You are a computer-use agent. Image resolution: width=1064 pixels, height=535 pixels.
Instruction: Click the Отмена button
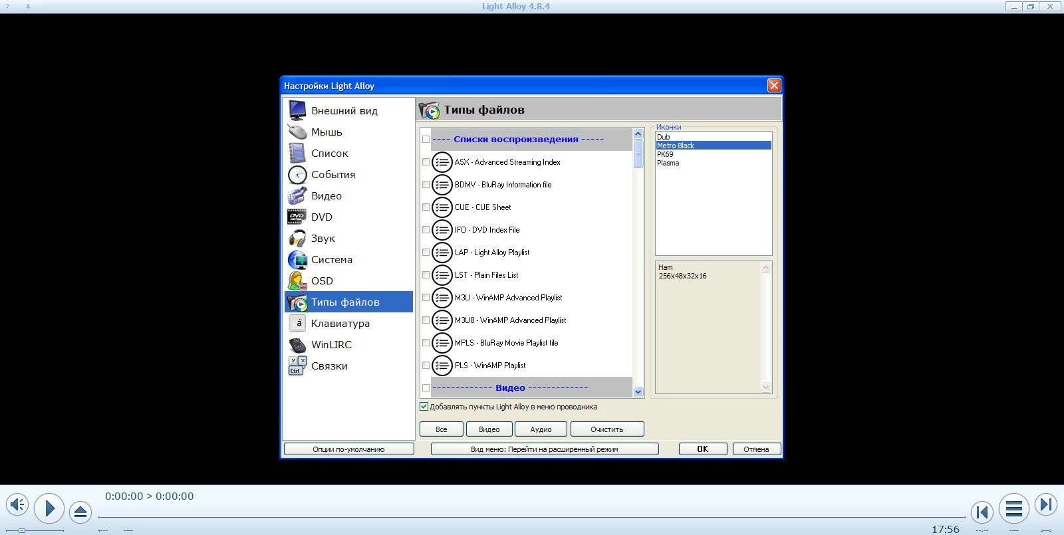click(x=757, y=449)
